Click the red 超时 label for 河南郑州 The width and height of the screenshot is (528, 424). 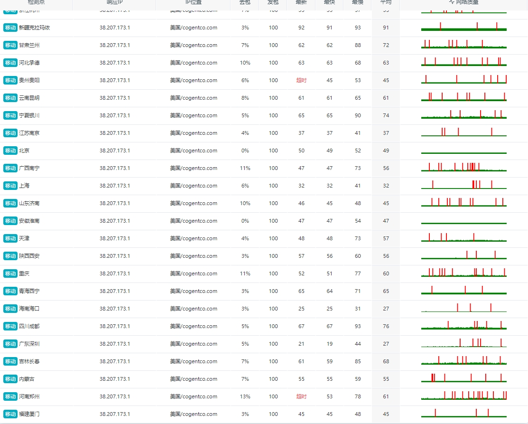click(301, 397)
